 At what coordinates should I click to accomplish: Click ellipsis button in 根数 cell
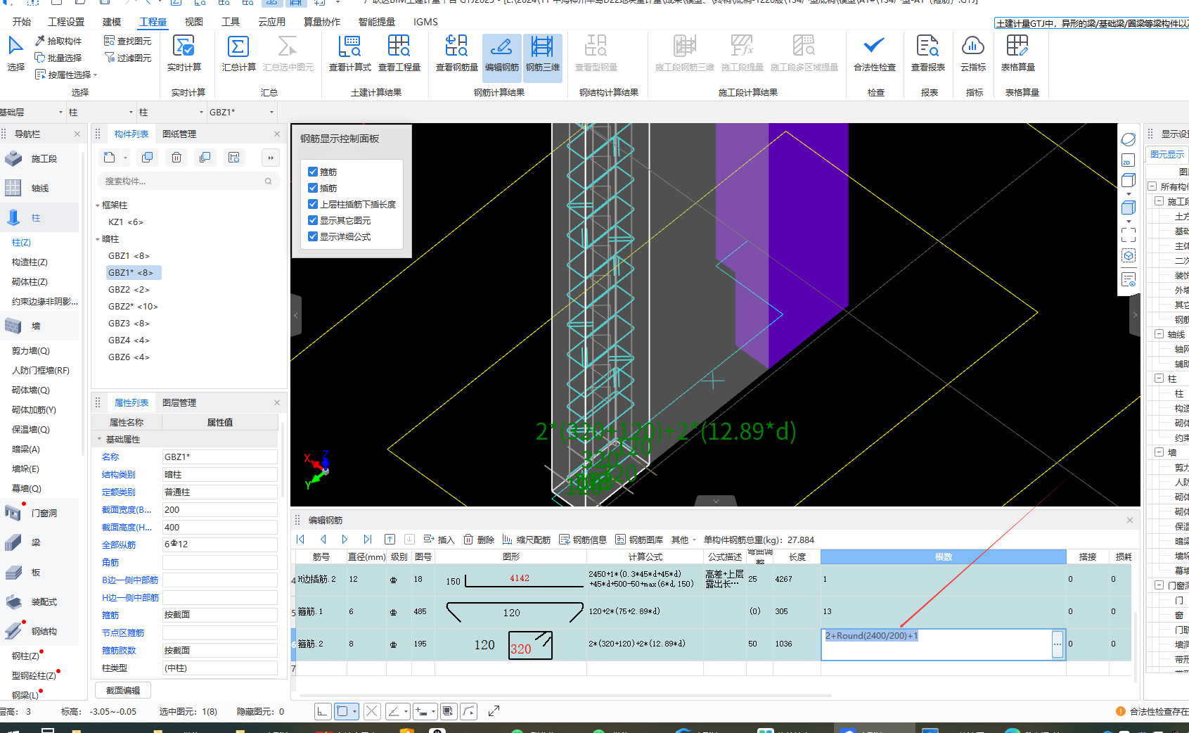[x=1057, y=644]
